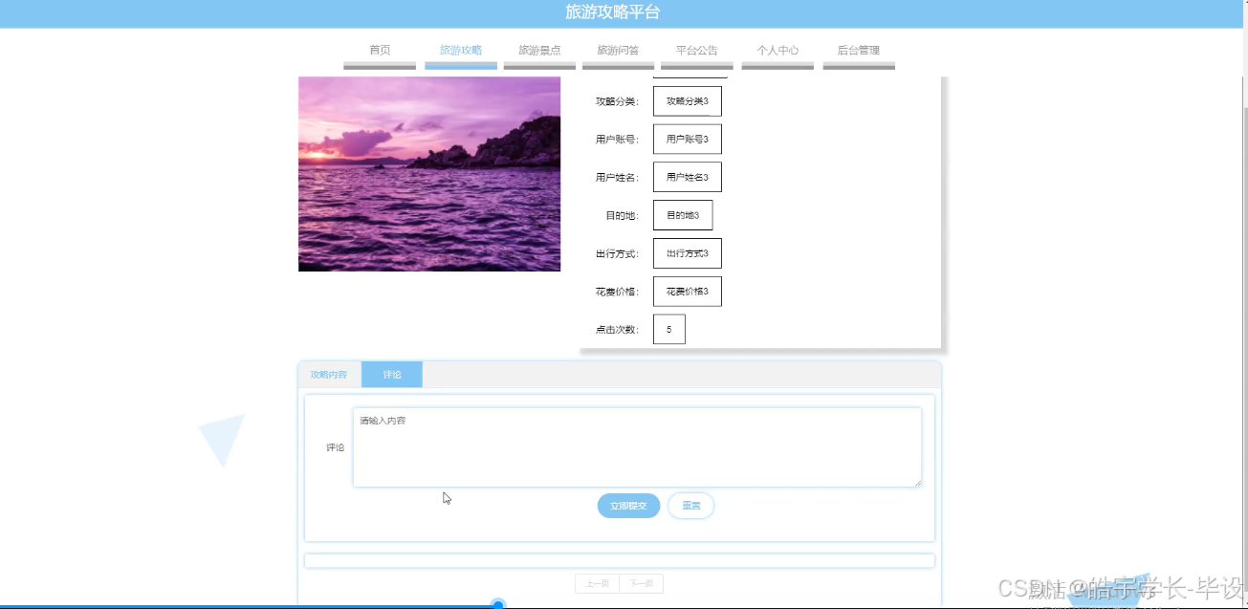Click the 攻略分类3 value box
This screenshot has width=1248, height=609.
(688, 101)
